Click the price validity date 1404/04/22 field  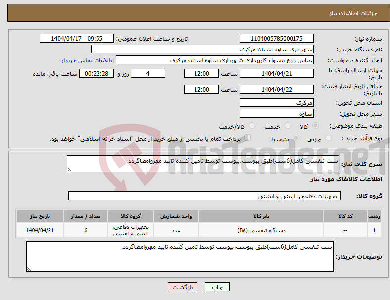(276, 89)
